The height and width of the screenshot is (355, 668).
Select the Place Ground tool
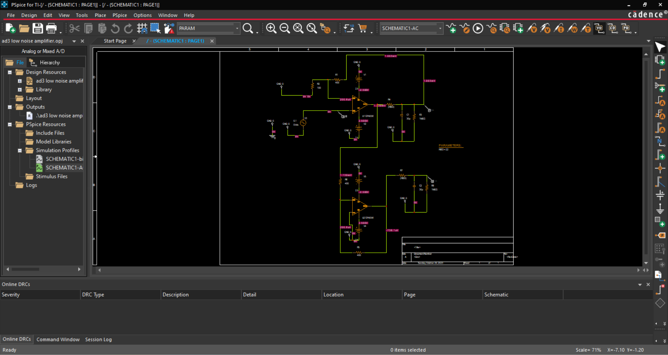(660, 209)
